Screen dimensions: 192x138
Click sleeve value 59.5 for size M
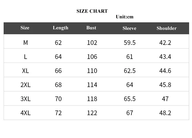(x=130, y=43)
